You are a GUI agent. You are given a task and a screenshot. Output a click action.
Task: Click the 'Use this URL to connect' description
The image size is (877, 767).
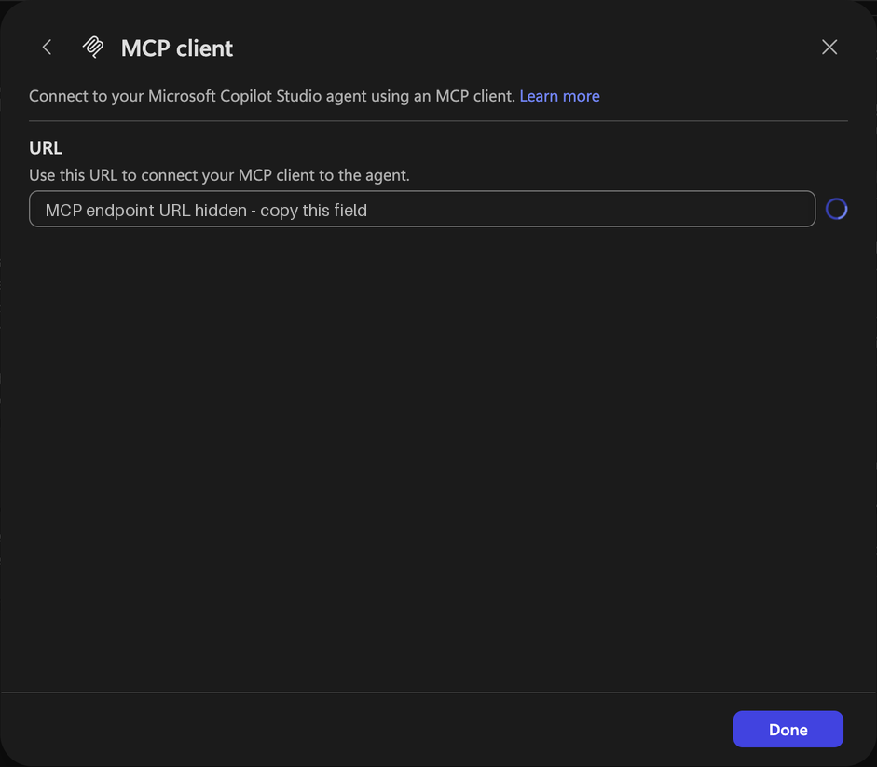pyautogui.click(x=219, y=175)
